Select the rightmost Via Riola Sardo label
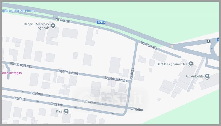The image size is (221, 126). [116, 79]
